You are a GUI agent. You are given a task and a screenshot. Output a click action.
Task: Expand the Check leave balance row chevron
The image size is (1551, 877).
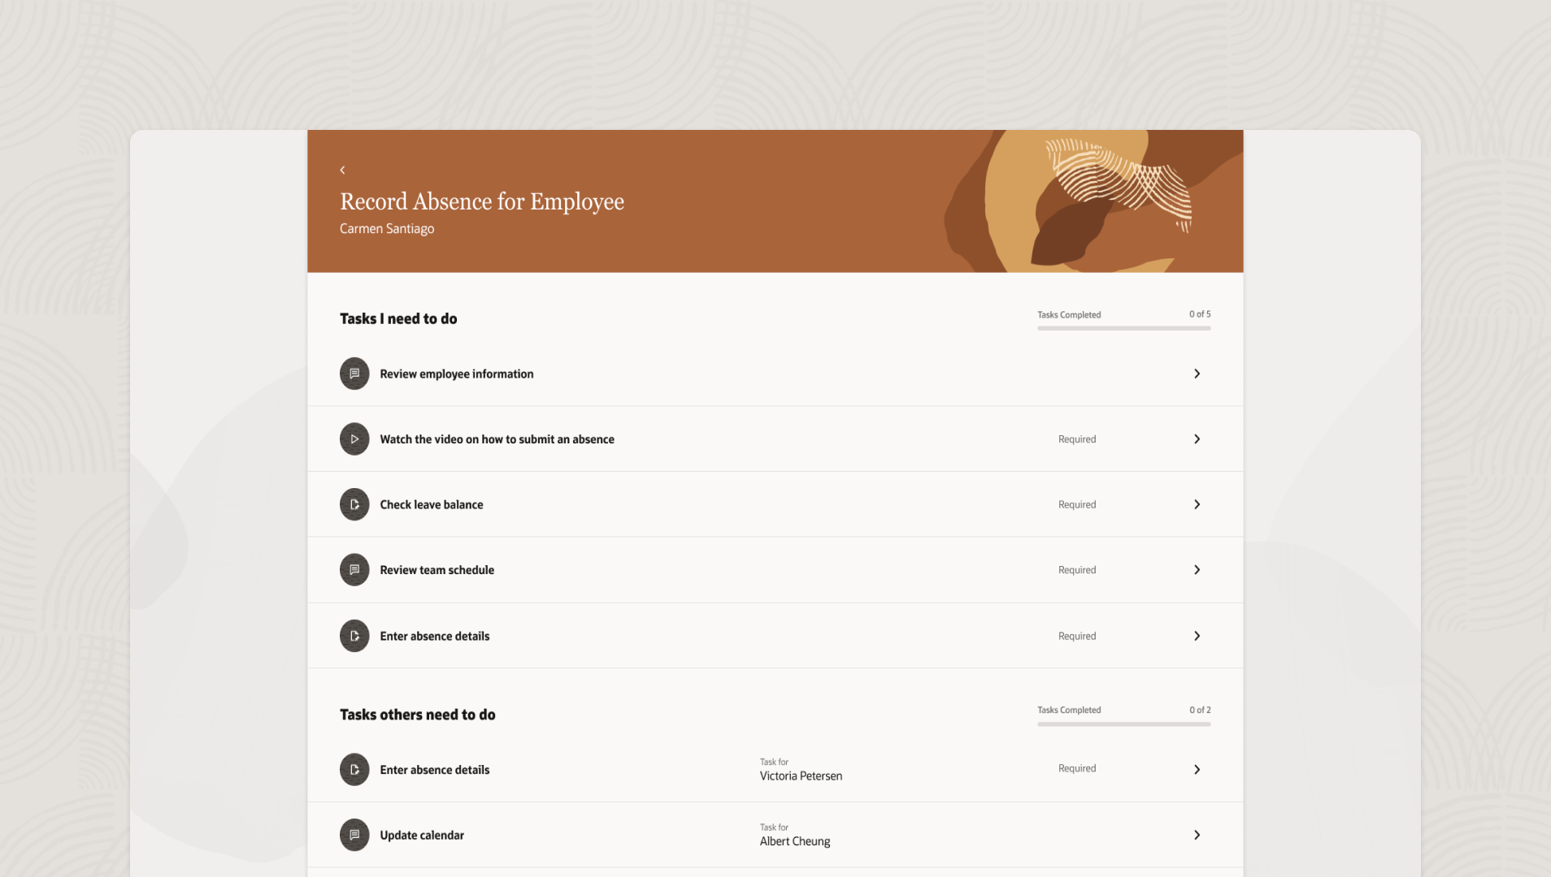[x=1197, y=504]
